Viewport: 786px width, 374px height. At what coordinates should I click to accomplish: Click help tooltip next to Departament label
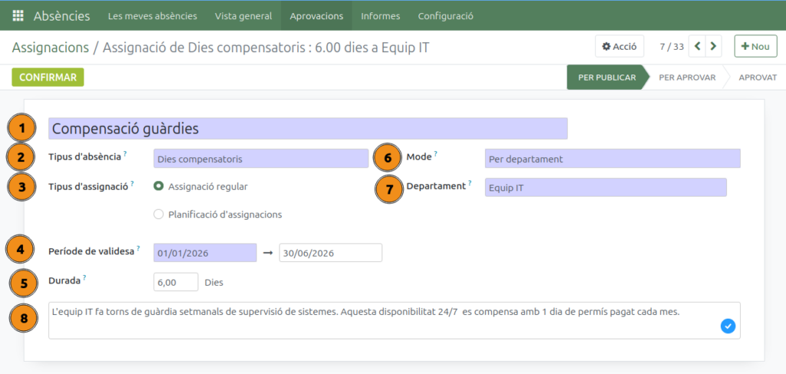point(470,184)
